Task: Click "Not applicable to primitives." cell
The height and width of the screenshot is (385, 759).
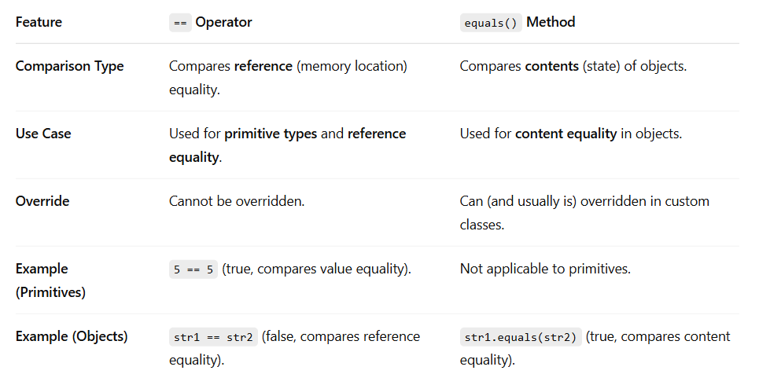Action: [546, 269]
